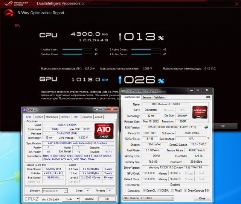
Task: Close the CPU-Z window
Action: (112, 109)
